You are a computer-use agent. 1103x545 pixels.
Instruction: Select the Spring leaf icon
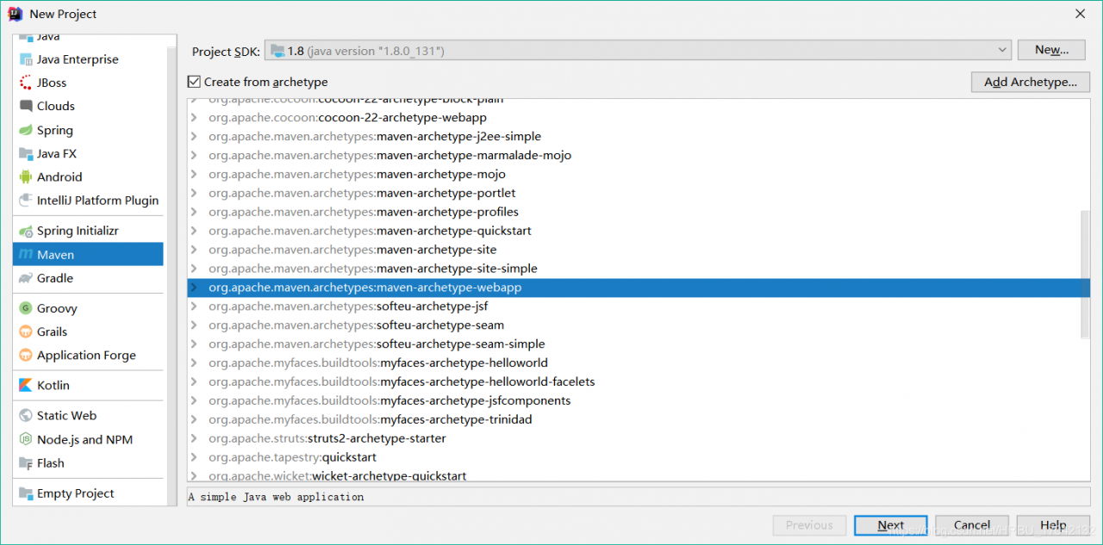click(x=26, y=130)
